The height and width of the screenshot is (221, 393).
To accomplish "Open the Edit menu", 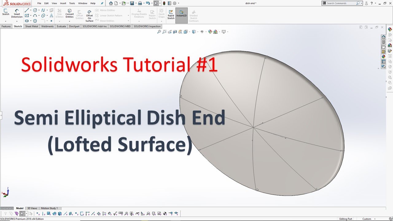I will tap(46, 3).
